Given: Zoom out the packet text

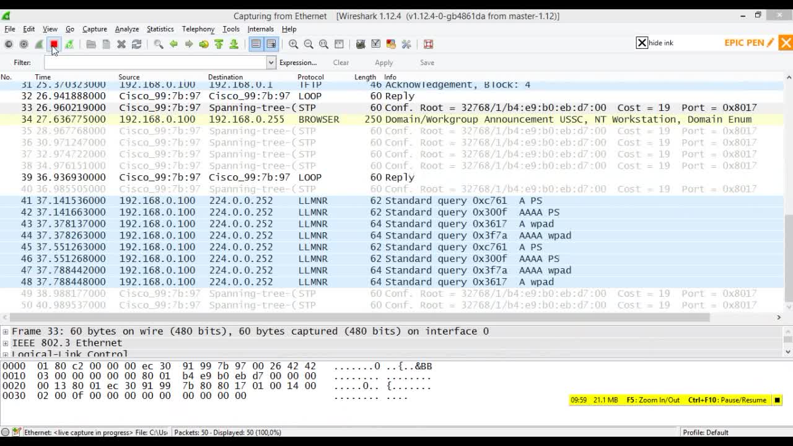Looking at the screenshot, I should [309, 44].
